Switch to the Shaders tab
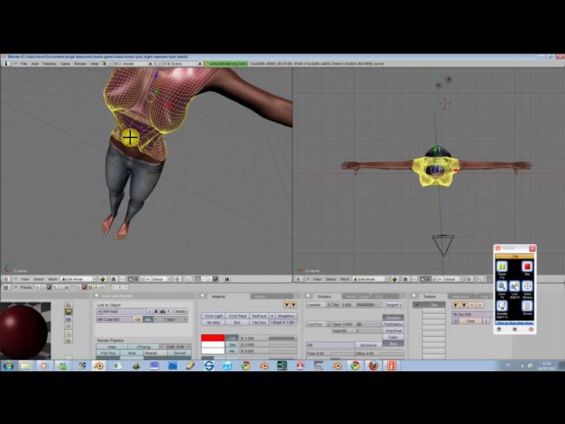This screenshot has width=565, height=424. [324, 296]
